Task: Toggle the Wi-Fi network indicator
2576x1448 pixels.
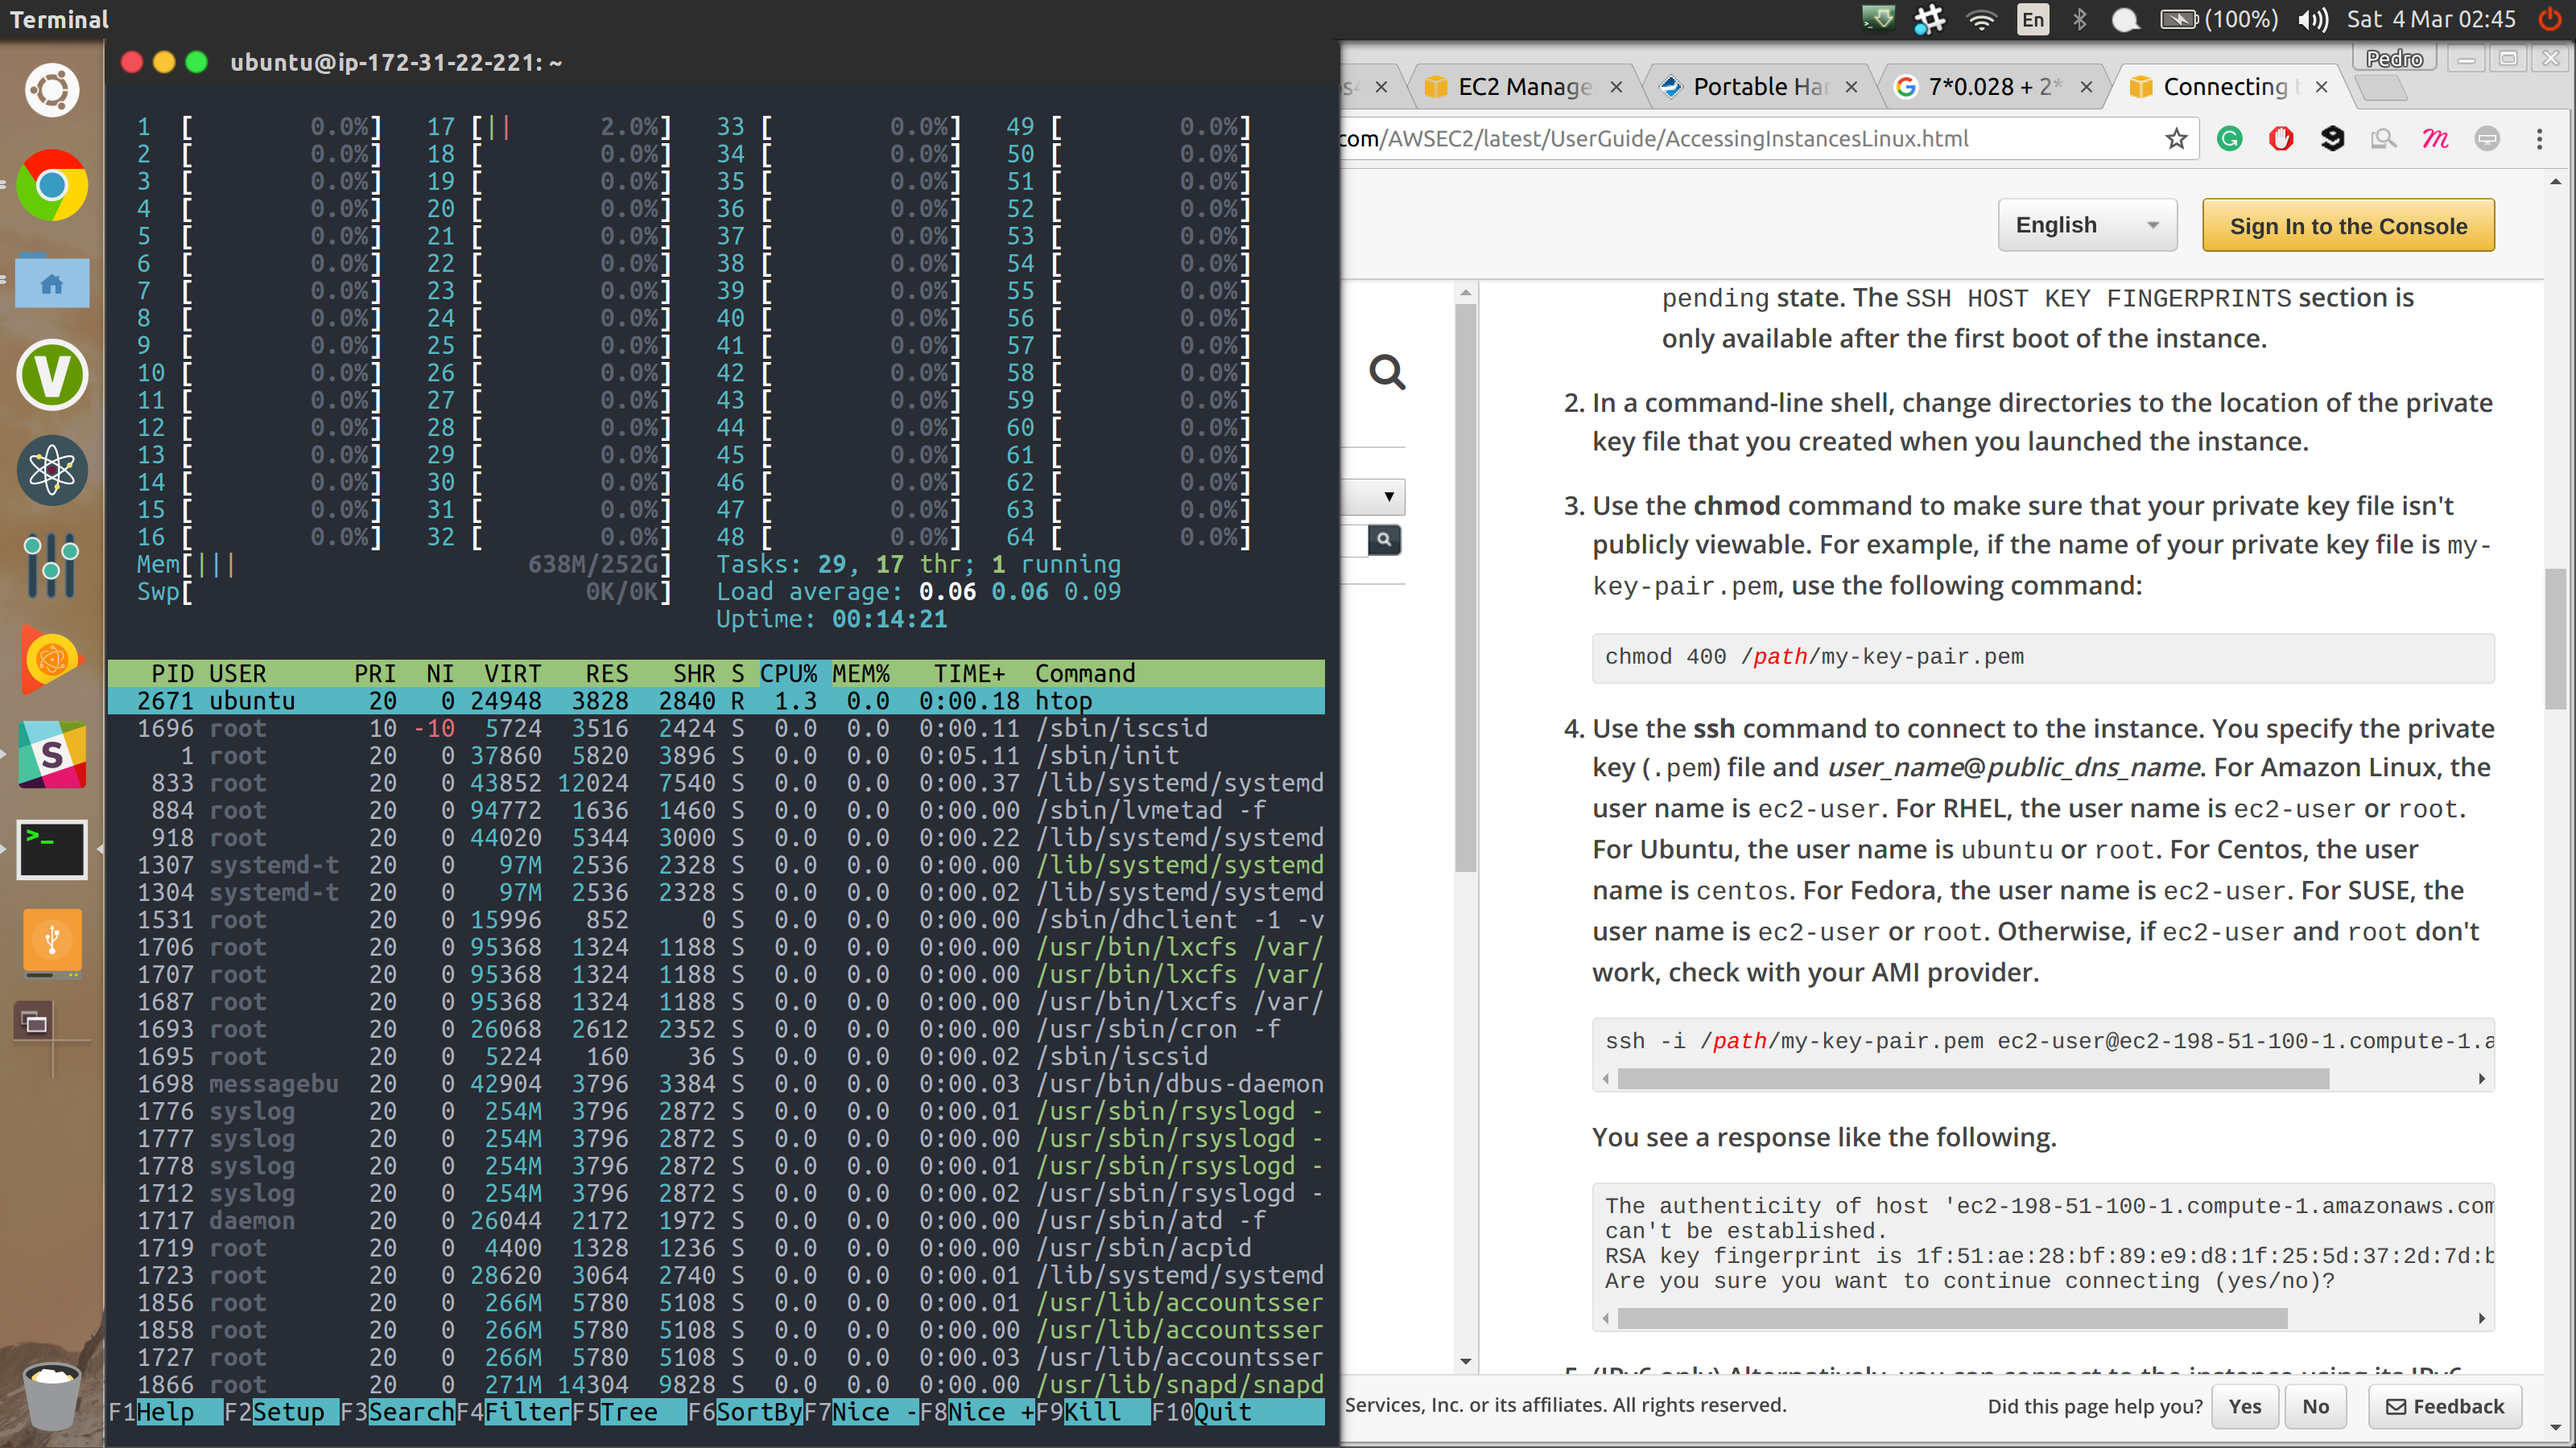Action: tap(1981, 19)
